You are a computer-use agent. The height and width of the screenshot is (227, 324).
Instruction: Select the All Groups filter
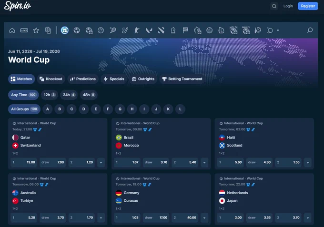24,109
